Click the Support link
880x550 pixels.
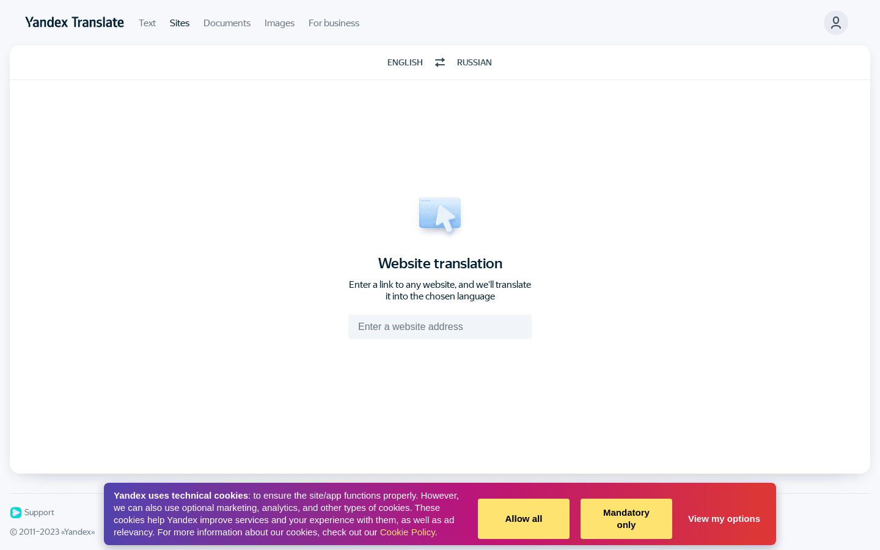click(x=39, y=512)
